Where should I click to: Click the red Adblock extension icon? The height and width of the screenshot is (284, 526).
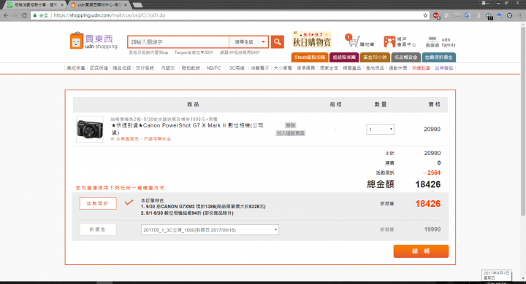[436, 15]
